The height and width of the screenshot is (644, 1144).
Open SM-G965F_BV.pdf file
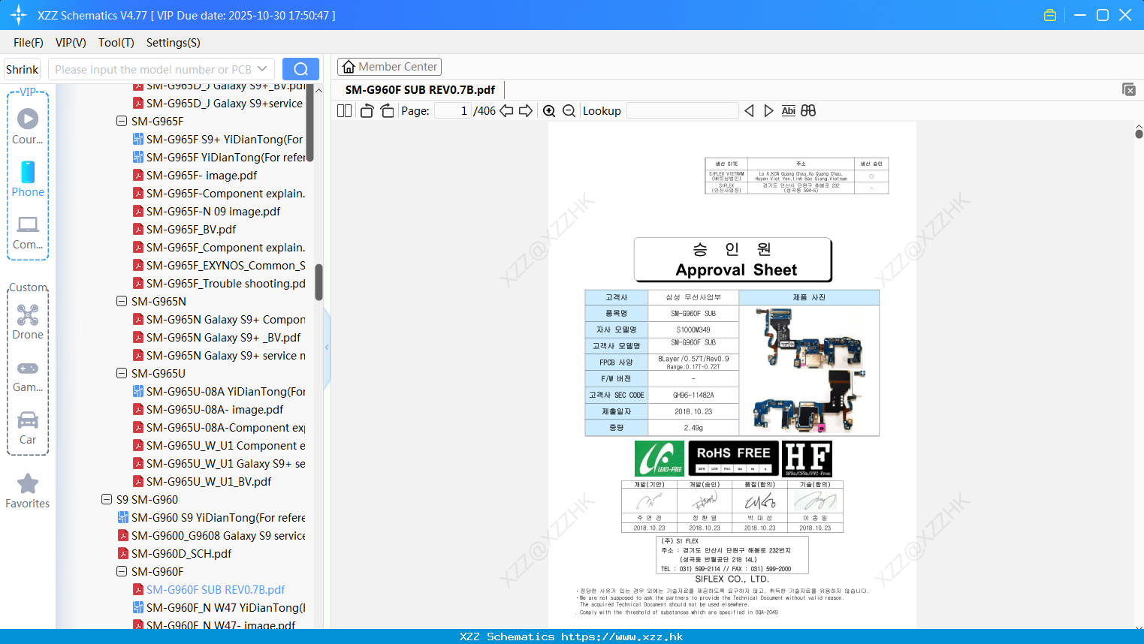(x=191, y=229)
